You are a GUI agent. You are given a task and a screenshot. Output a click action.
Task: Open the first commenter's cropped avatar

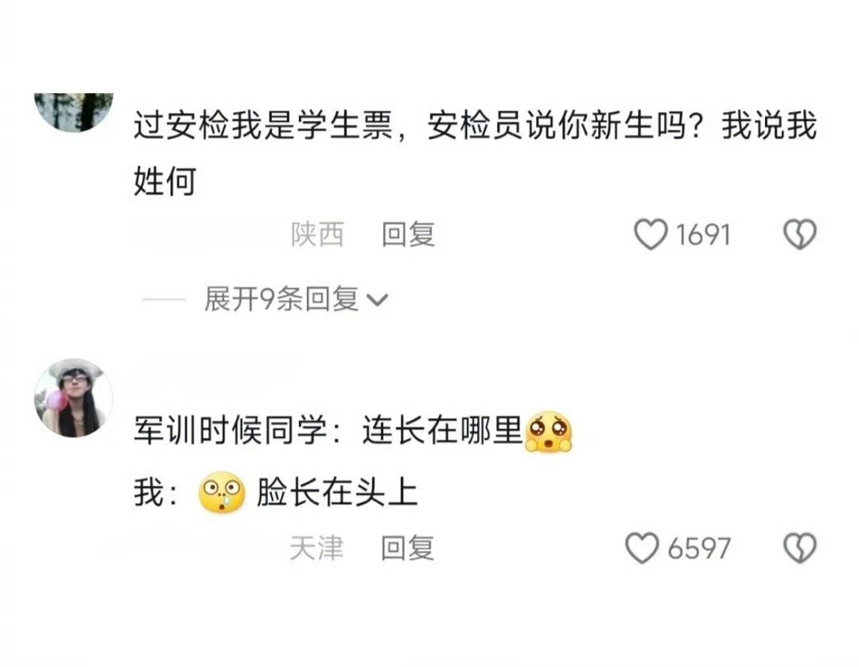[74, 112]
